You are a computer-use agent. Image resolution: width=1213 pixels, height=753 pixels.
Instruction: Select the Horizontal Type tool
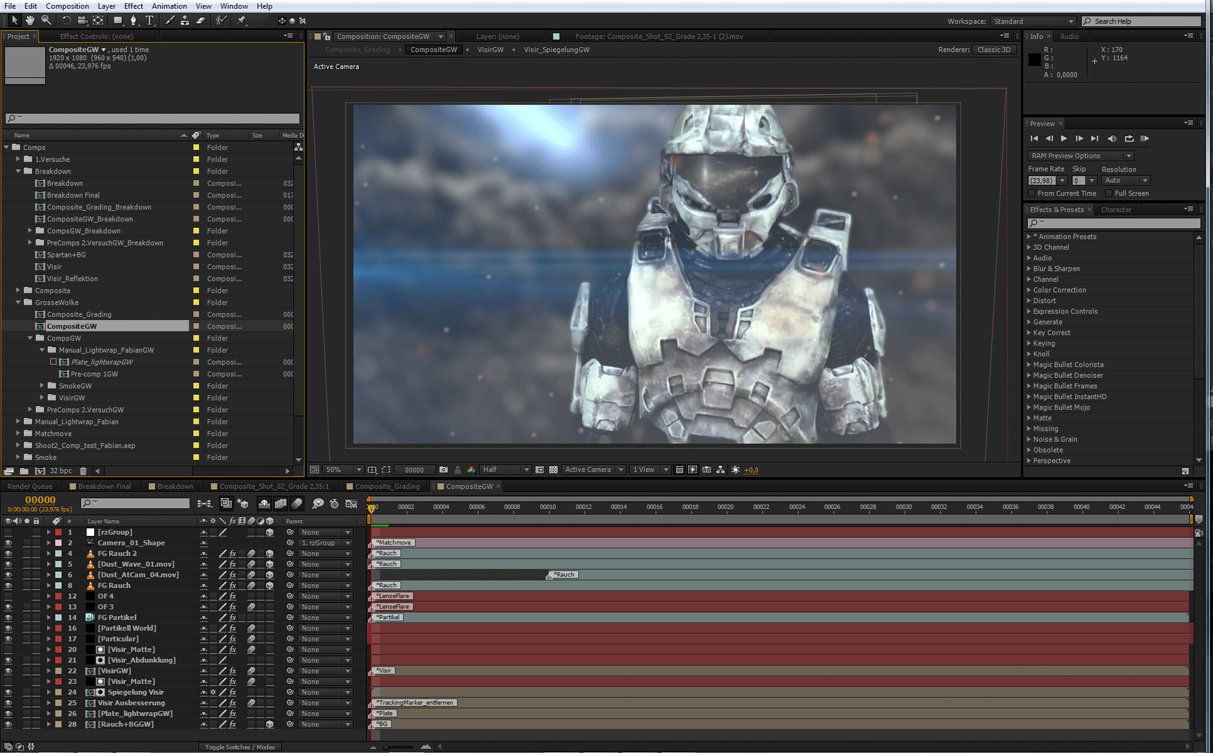150,20
